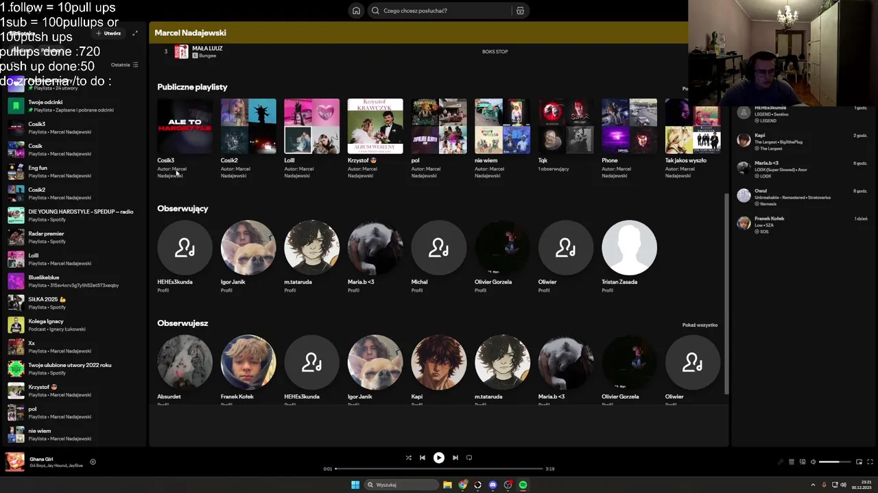878x493 pixels.
Task: Open the Ostatnie sort dropdown in library
Action: (x=125, y=65)
